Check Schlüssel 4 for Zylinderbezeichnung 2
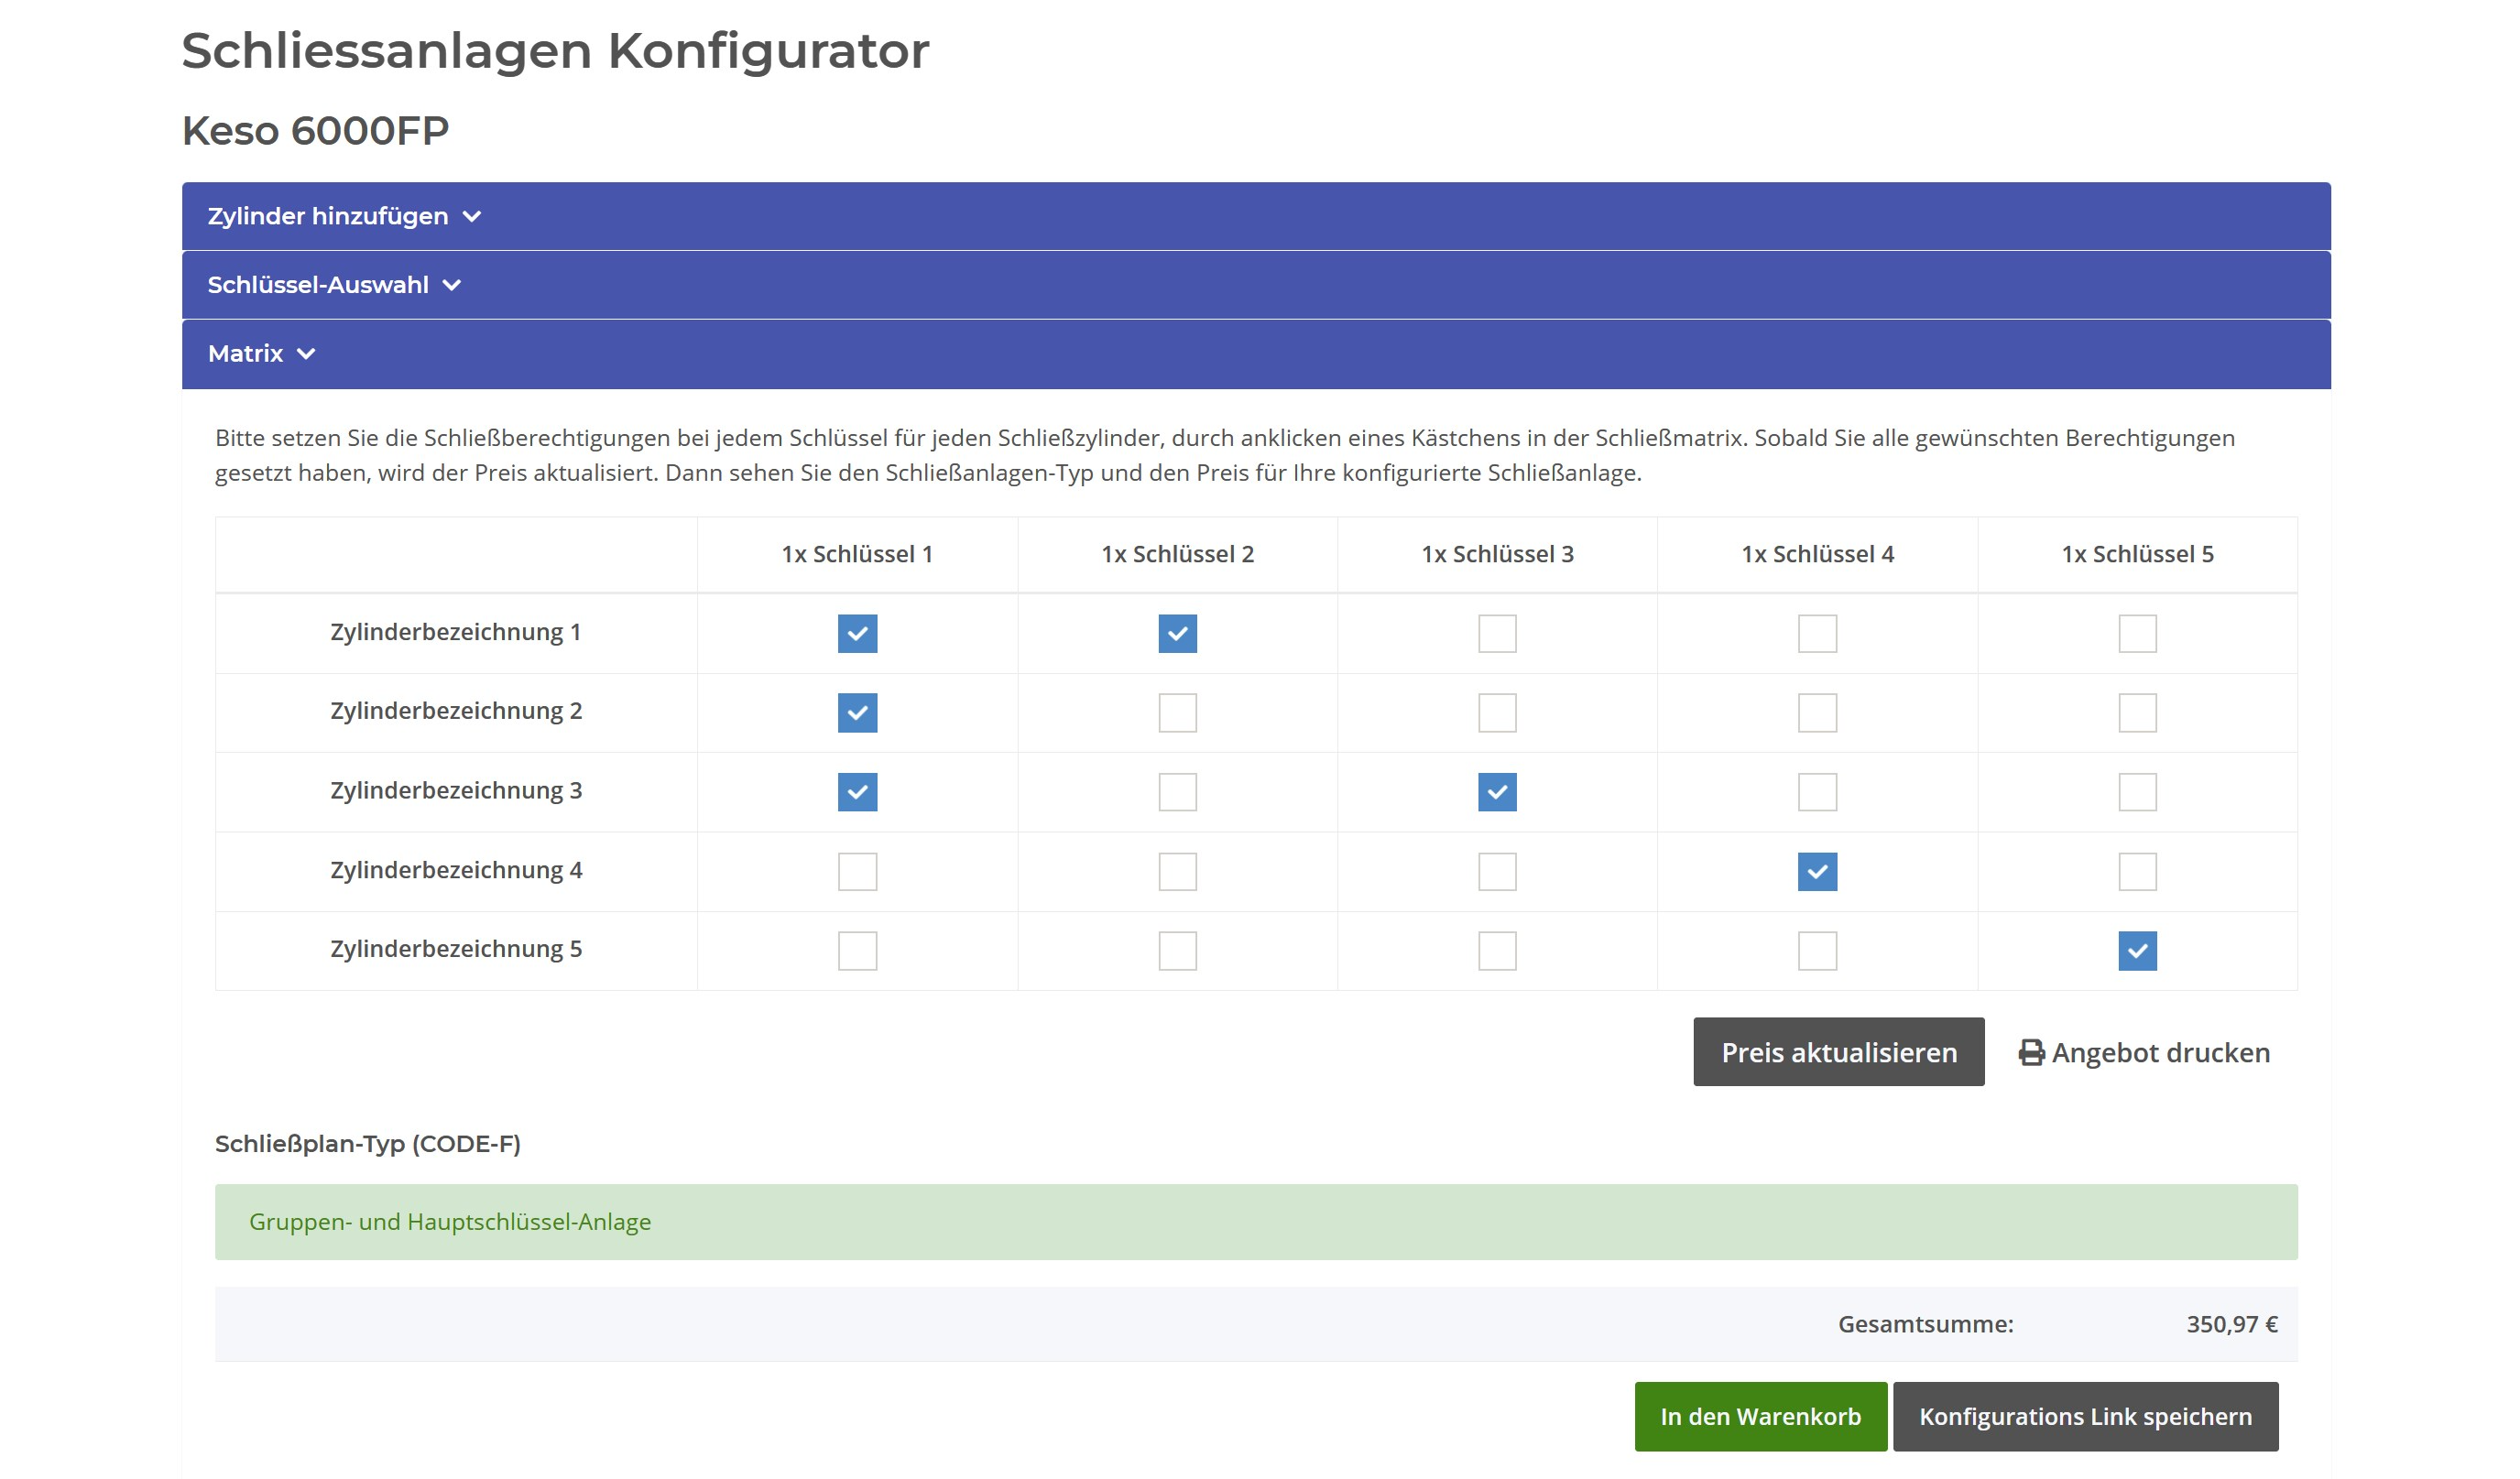2520x1479 pixels. tap(1817, 713)
